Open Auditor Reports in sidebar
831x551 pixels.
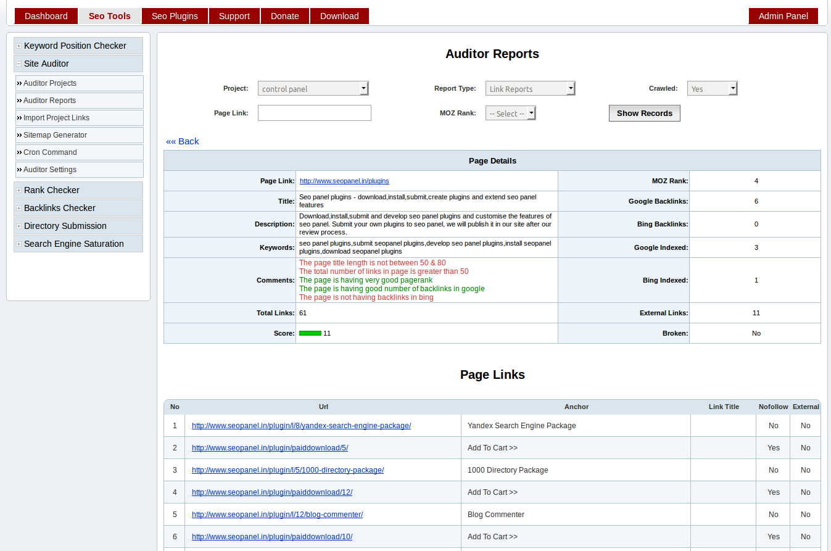(x=80, y=101)
